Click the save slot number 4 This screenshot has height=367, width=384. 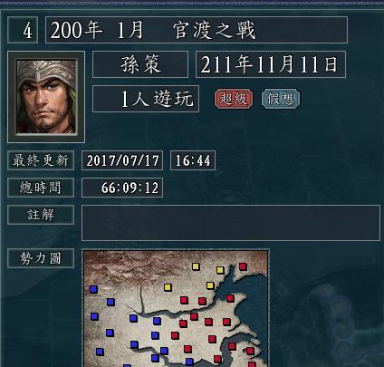point(23,30)
